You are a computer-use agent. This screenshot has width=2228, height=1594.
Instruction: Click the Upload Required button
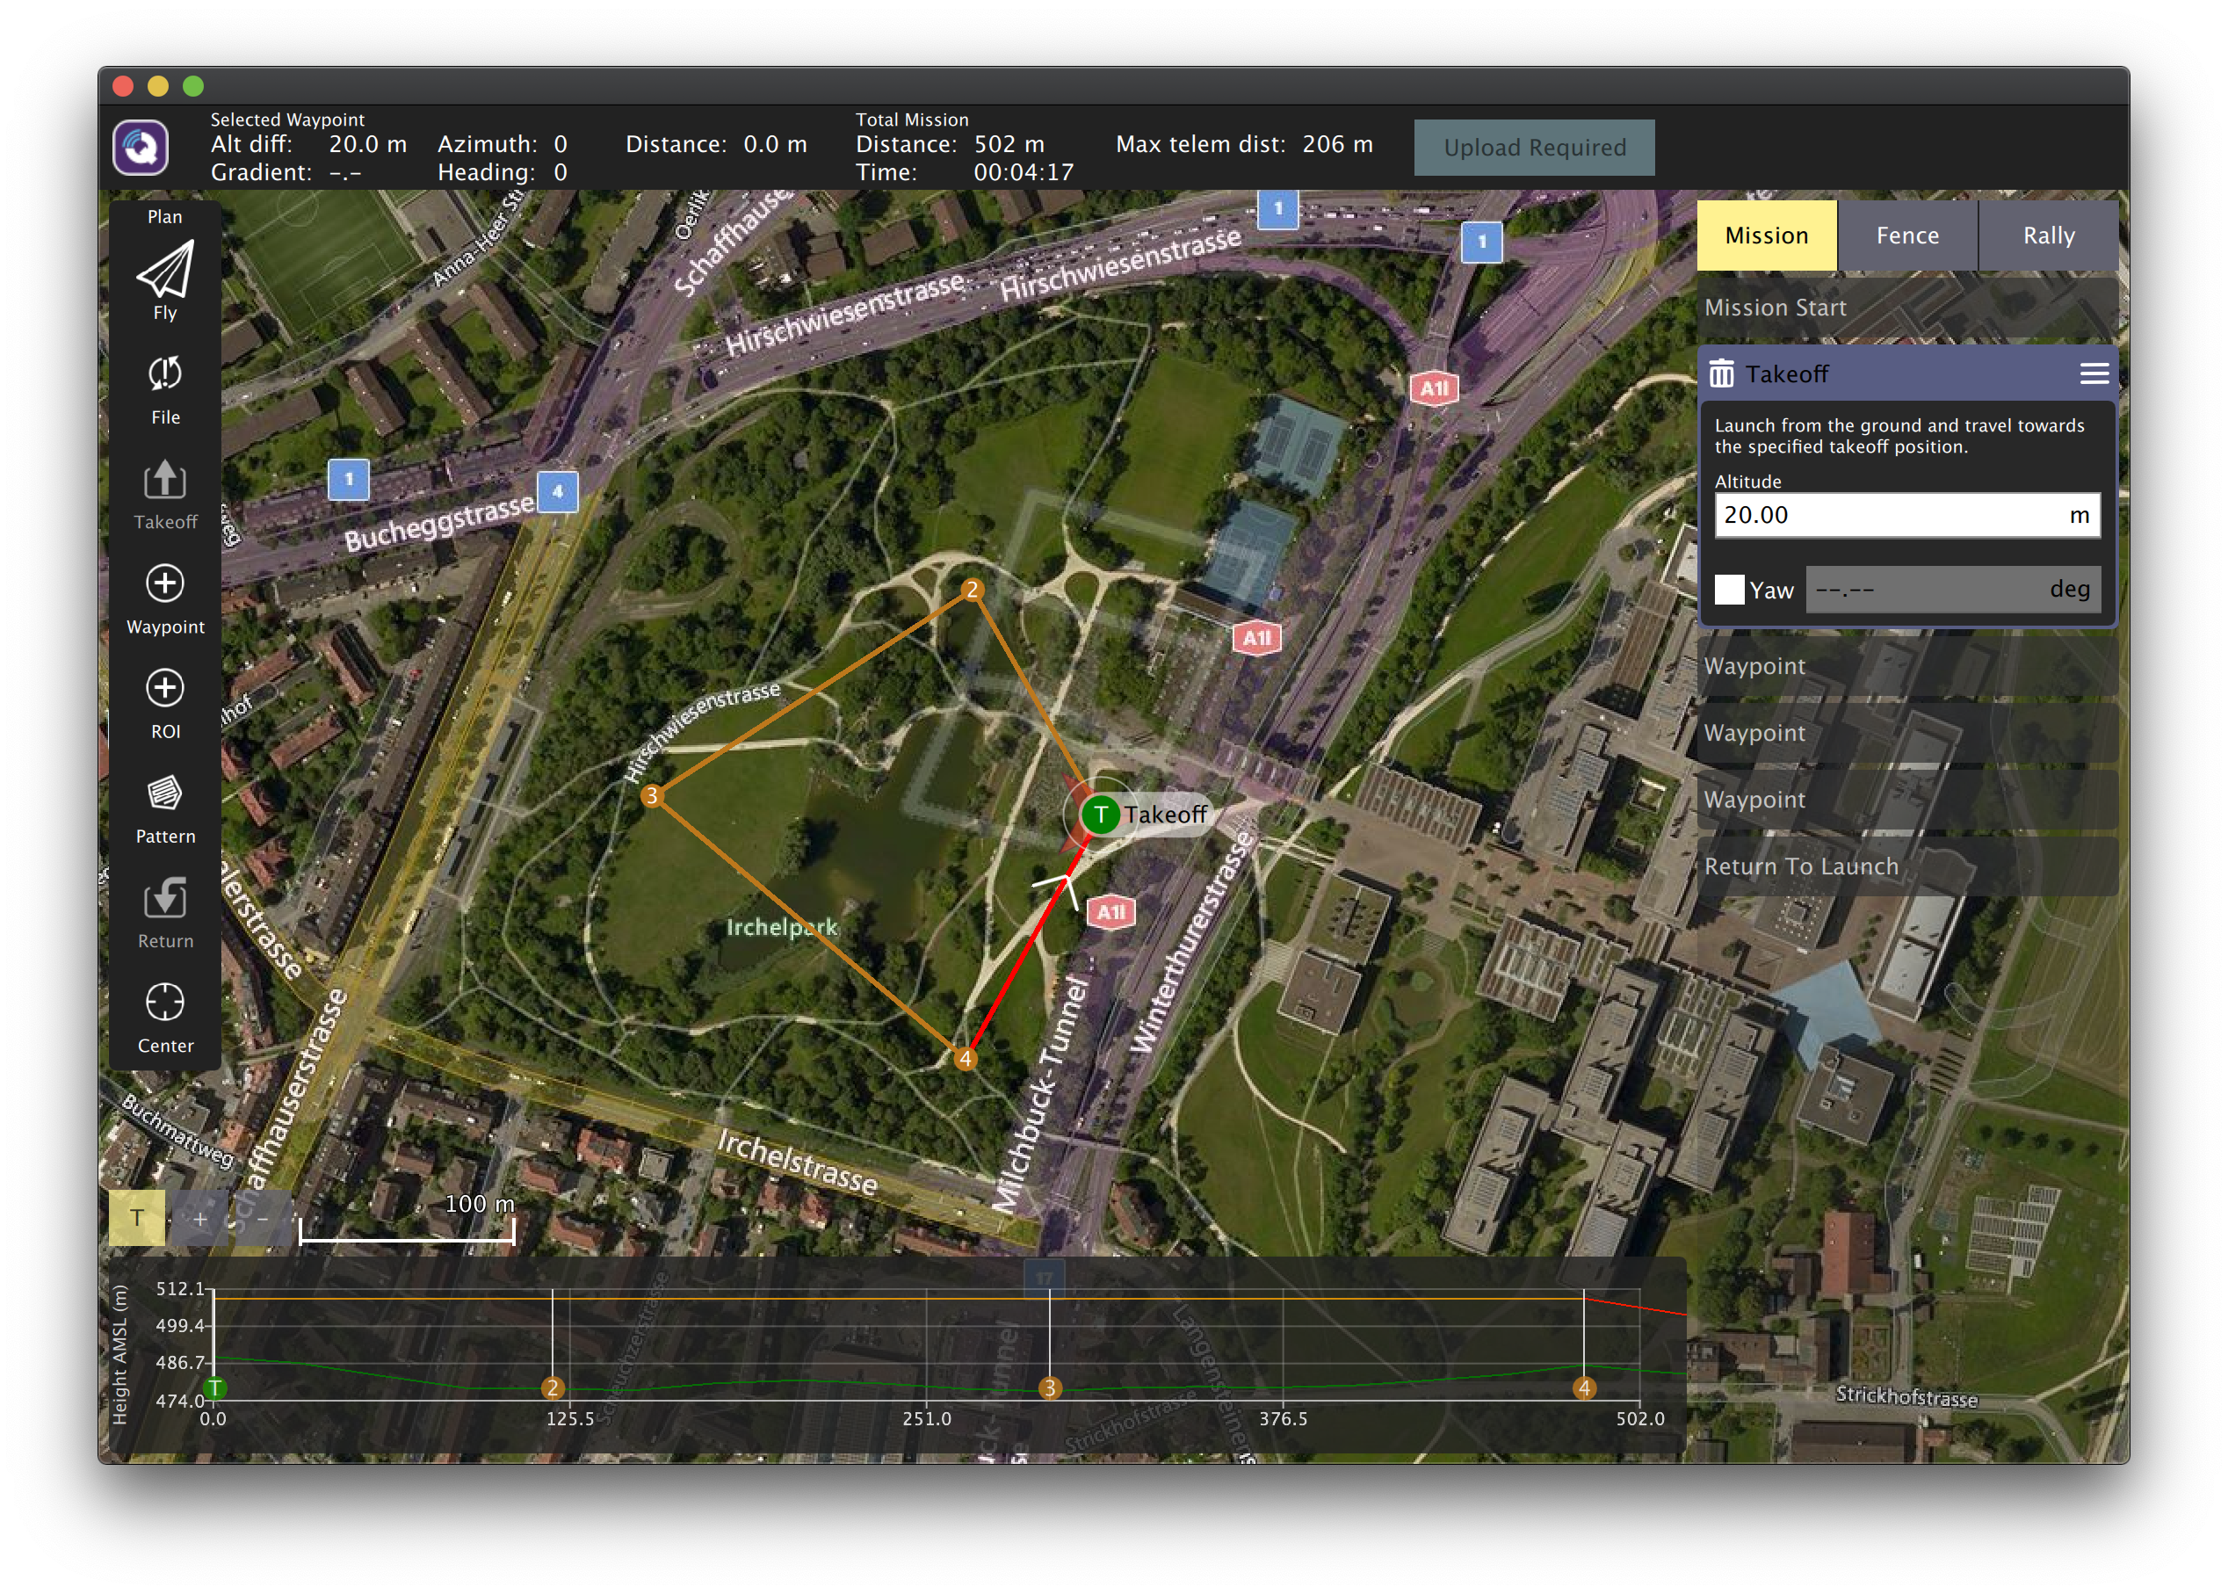pos(1533,149)
